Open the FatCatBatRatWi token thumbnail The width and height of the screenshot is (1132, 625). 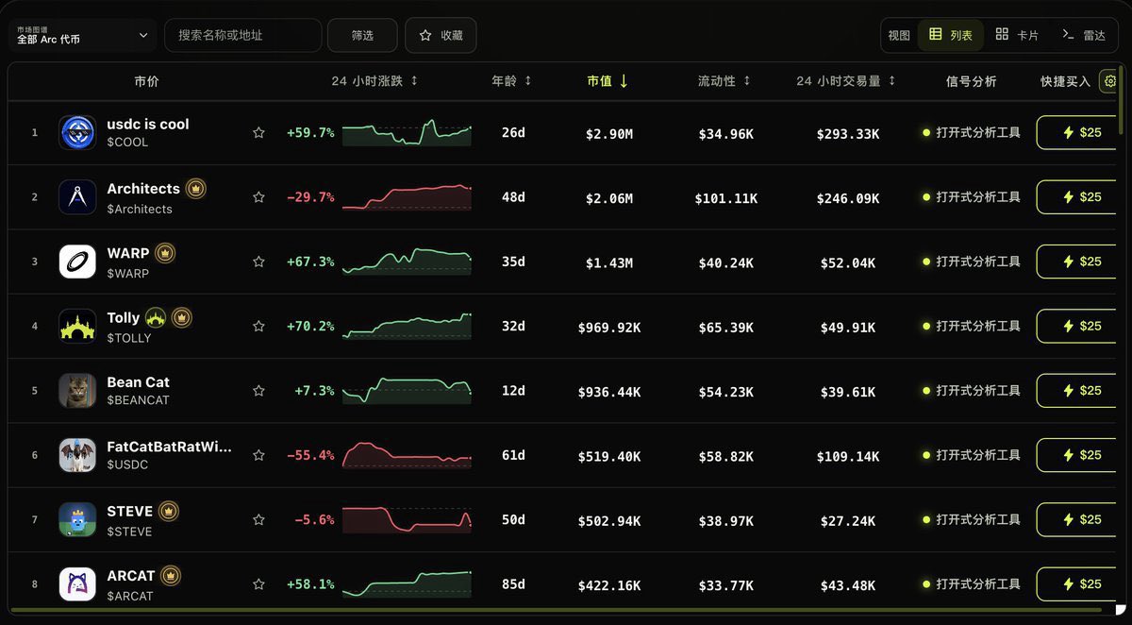pos(77,455)
